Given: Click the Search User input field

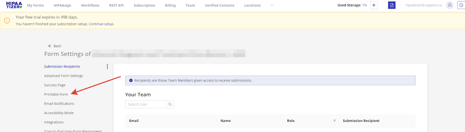Looking at the screenshot, I should tap(146, 104).
